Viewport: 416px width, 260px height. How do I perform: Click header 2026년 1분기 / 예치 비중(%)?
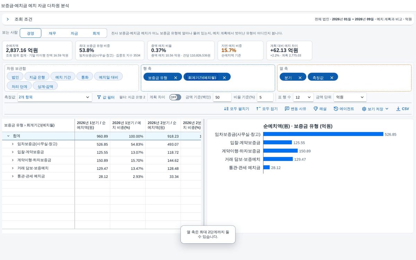point(128,125)
